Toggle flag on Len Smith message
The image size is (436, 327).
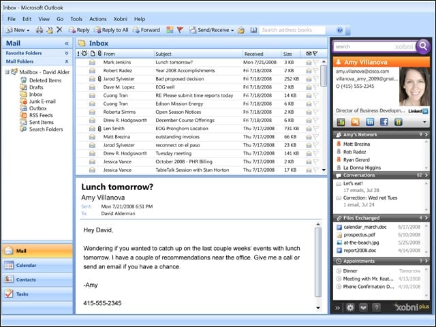pos(315,129)
